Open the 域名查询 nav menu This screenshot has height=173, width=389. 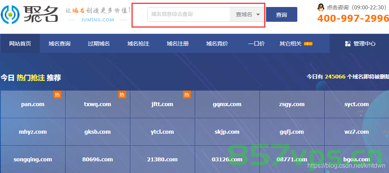[60, 44]
